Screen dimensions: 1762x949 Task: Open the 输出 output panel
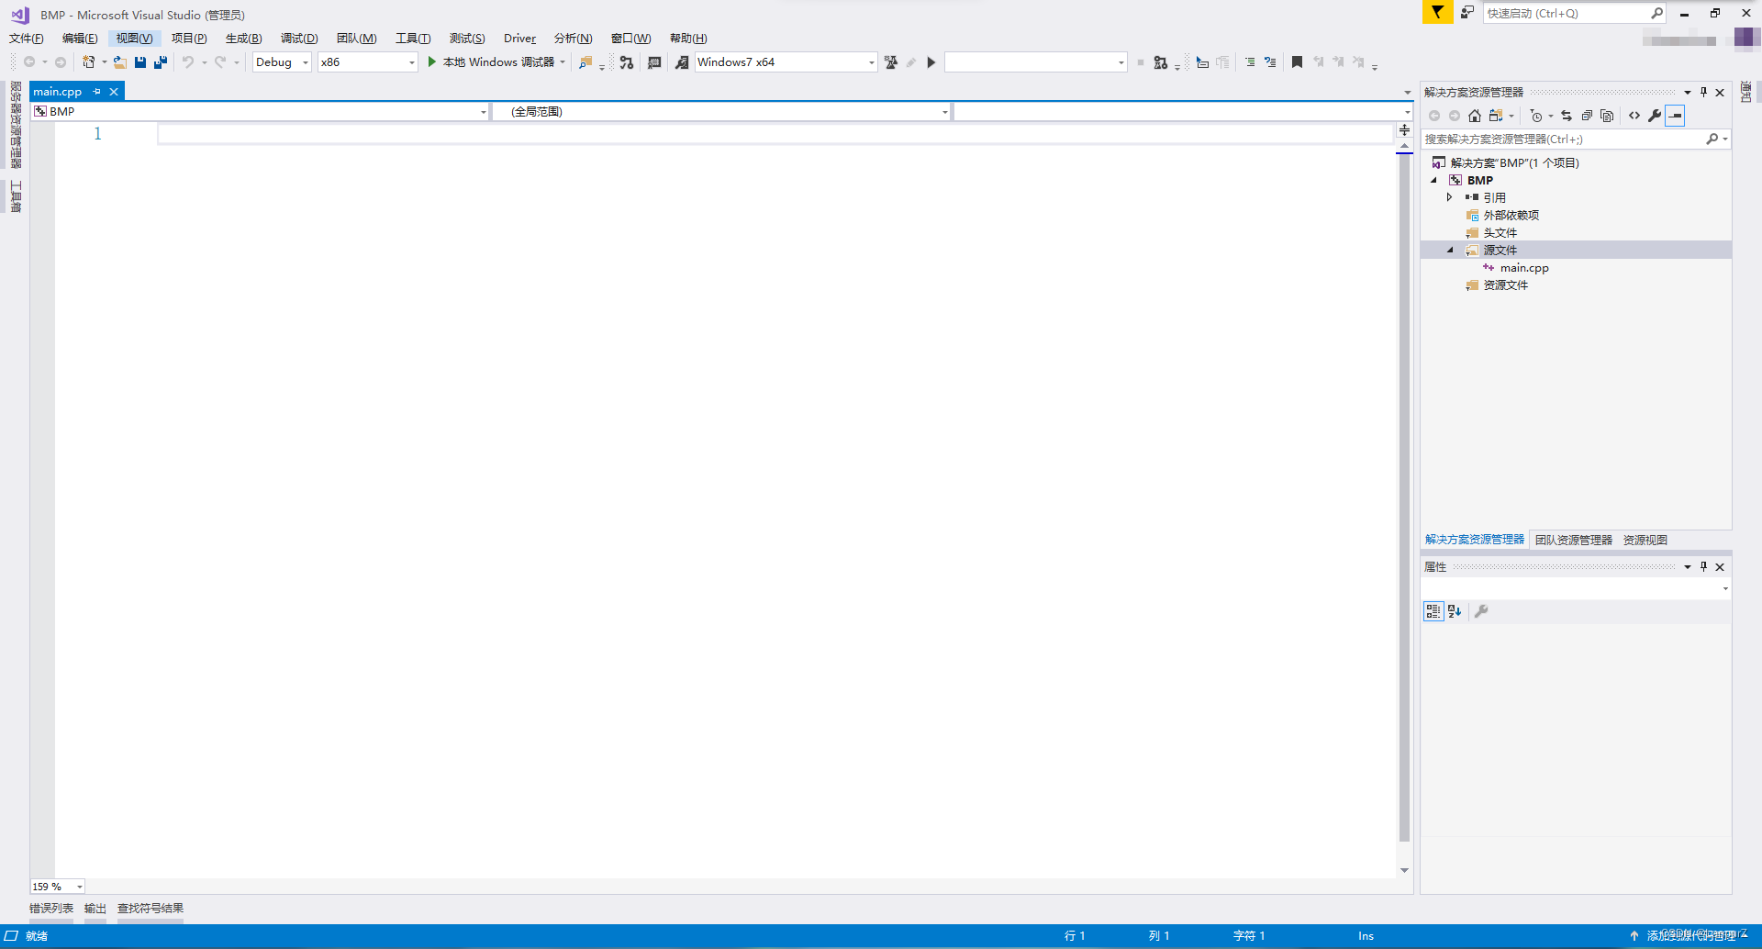pos(95,909)
